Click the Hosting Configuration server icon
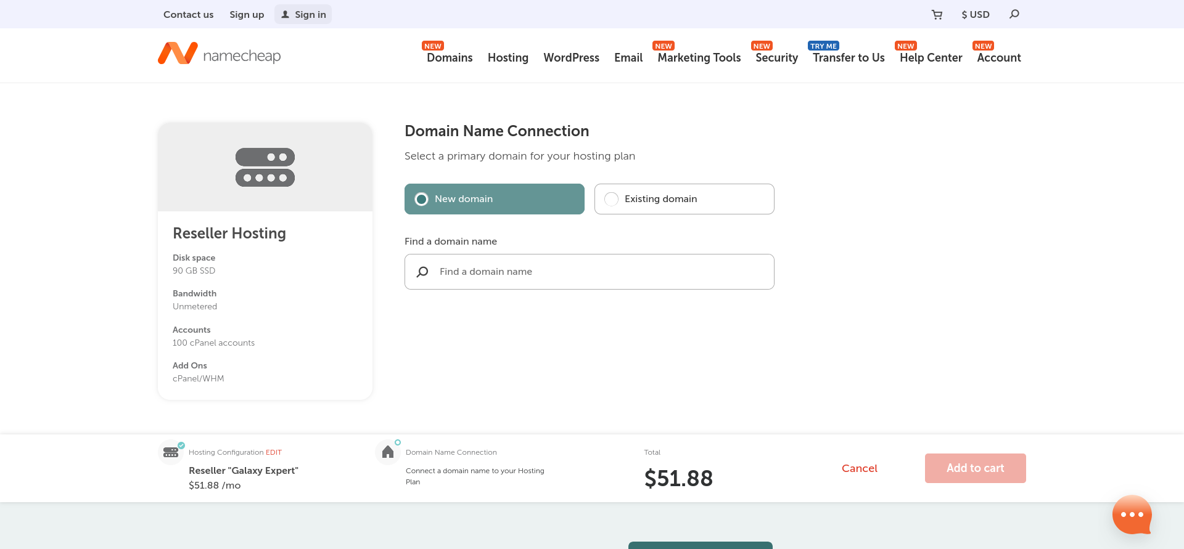 coord(171,452)
